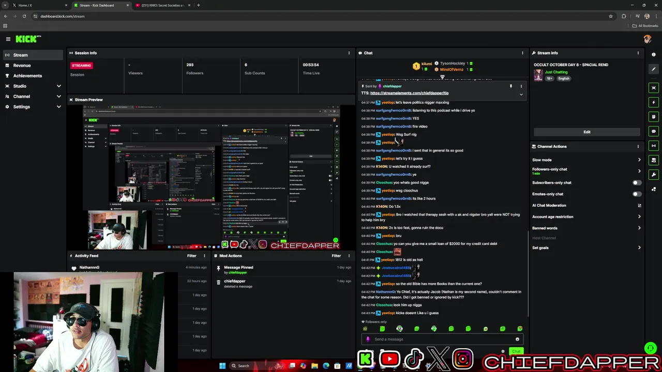662x372 pixels.
Task: Toggle the mod actions note widget icon
Action: (x=654, y=117)
